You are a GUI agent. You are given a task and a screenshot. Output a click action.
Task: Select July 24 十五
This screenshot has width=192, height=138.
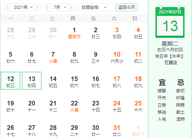117,106
